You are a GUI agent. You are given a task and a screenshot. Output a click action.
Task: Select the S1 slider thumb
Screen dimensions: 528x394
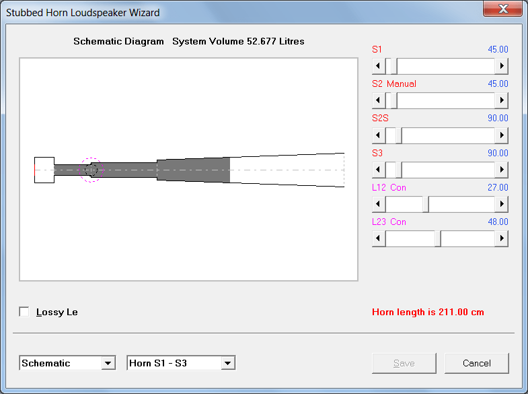[x=394, y=66]
